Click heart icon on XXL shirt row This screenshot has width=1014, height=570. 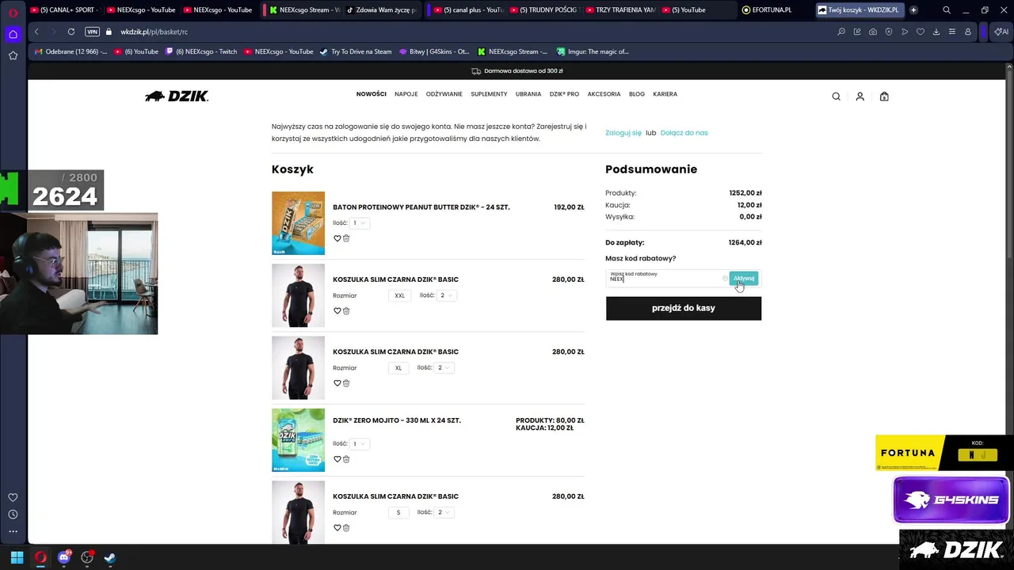[337, 311]
